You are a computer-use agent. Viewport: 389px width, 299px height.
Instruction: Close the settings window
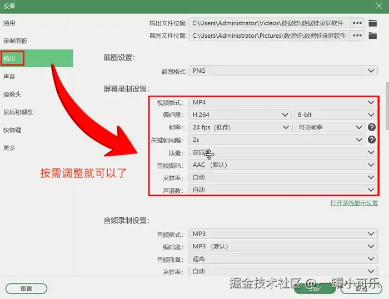point(378,6)
